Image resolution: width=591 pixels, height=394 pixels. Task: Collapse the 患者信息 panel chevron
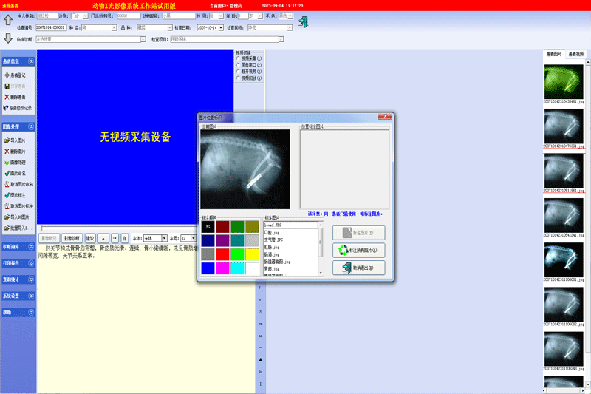tap(31, 61)
